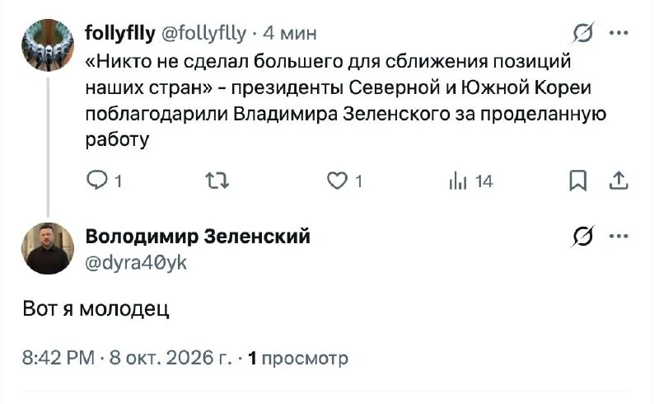Click the follyflly display name
659x404 pixels.
[x=120, y=33]
